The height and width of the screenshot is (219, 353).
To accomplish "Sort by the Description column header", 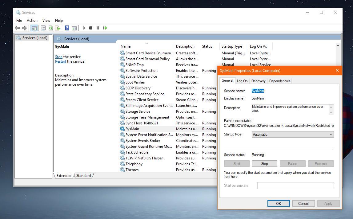I will click(187, 46).
